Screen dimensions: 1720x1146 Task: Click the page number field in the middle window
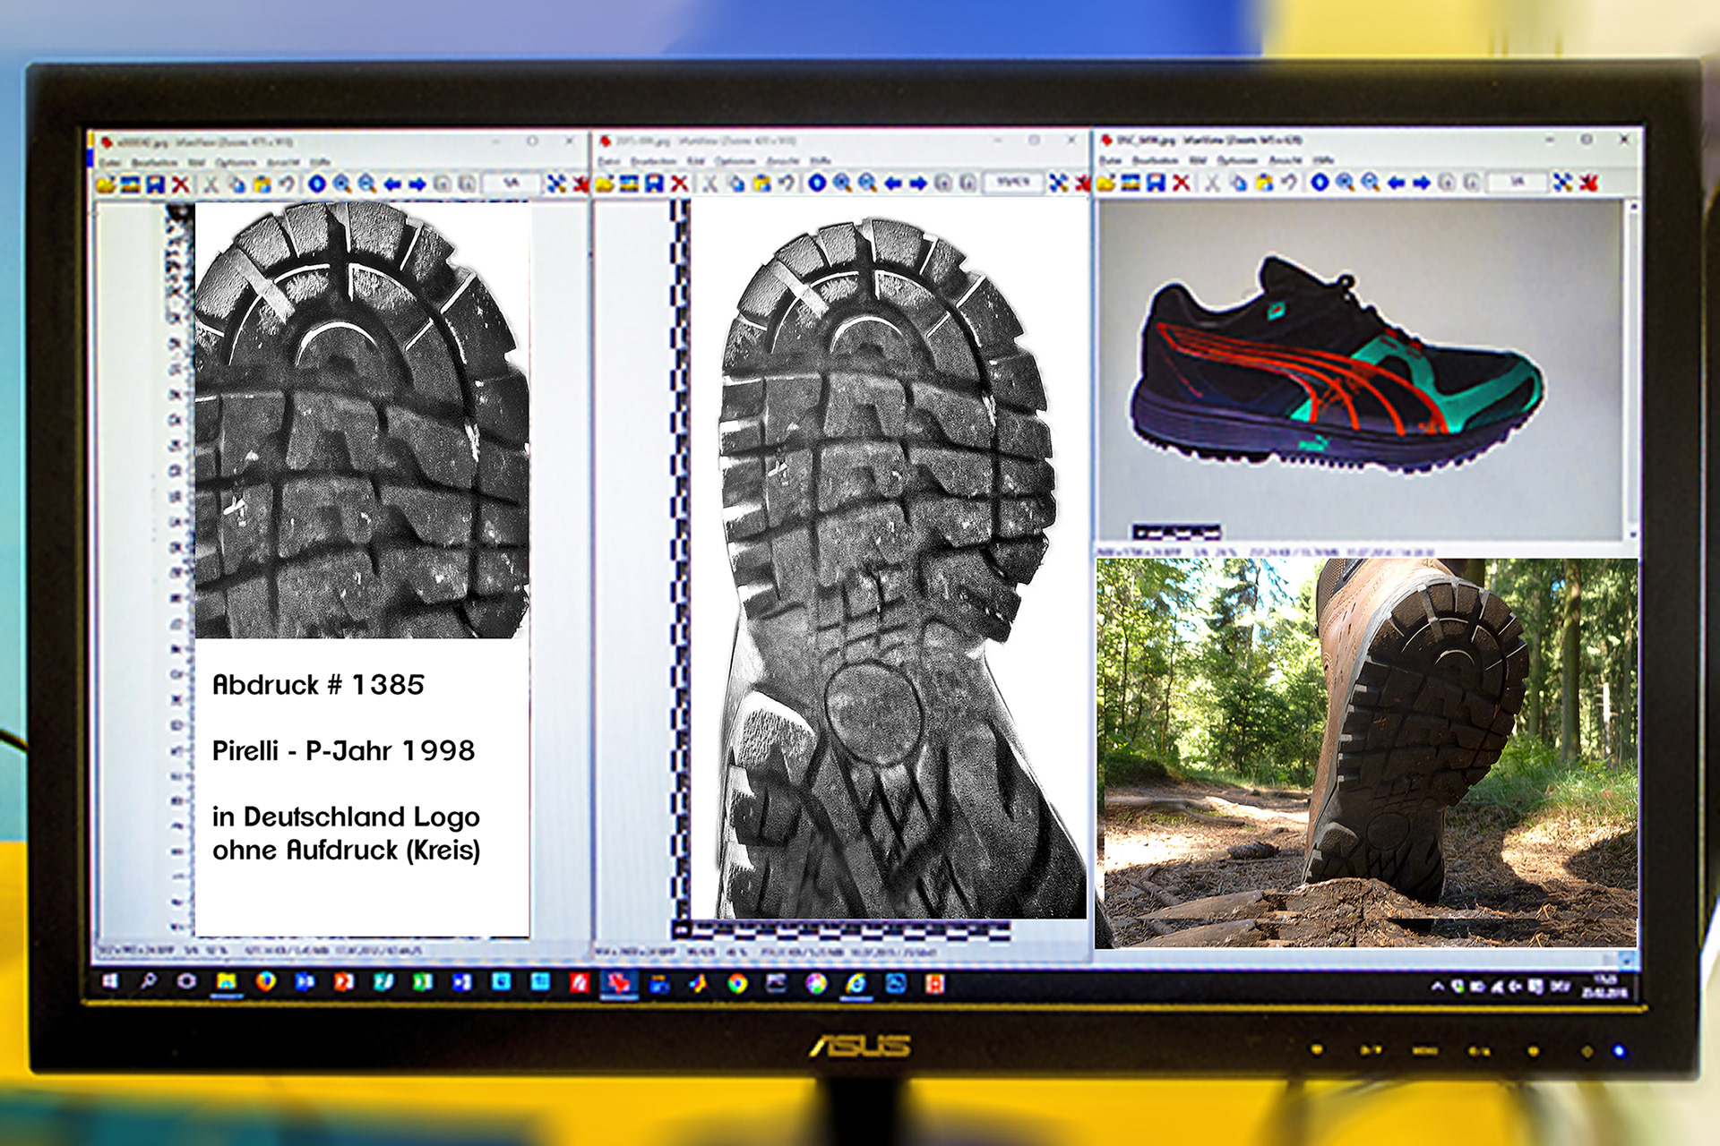(1013, 182)
